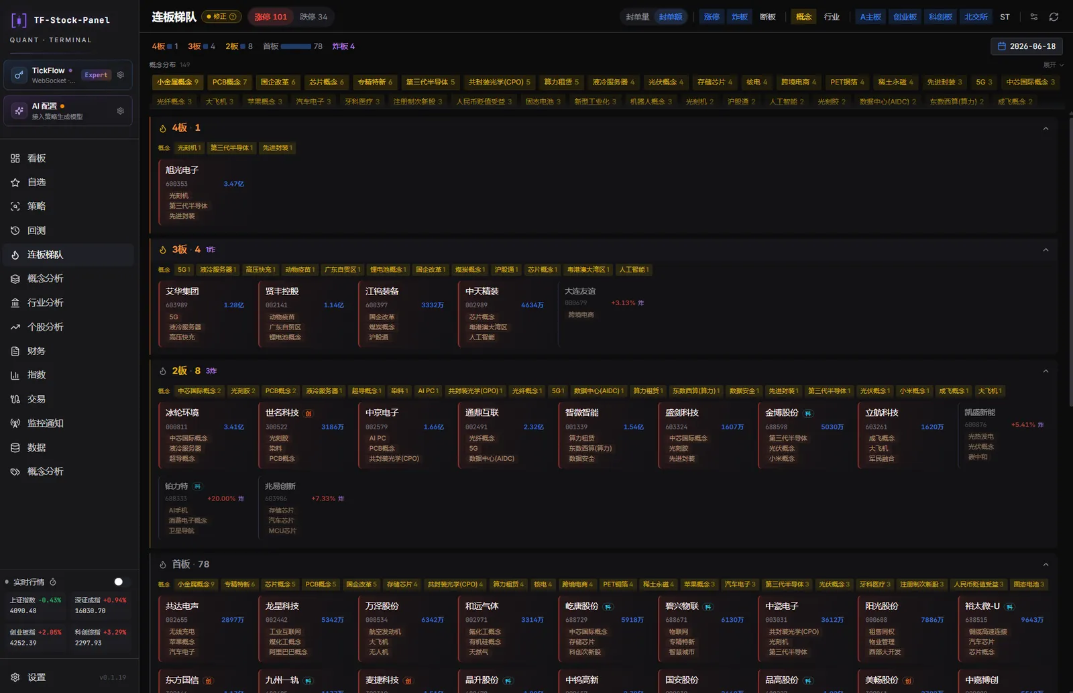This screenshot has height=693, width=1073.
Task: Open the AI 配置 settings gear
Action: [x=121, y=111]
